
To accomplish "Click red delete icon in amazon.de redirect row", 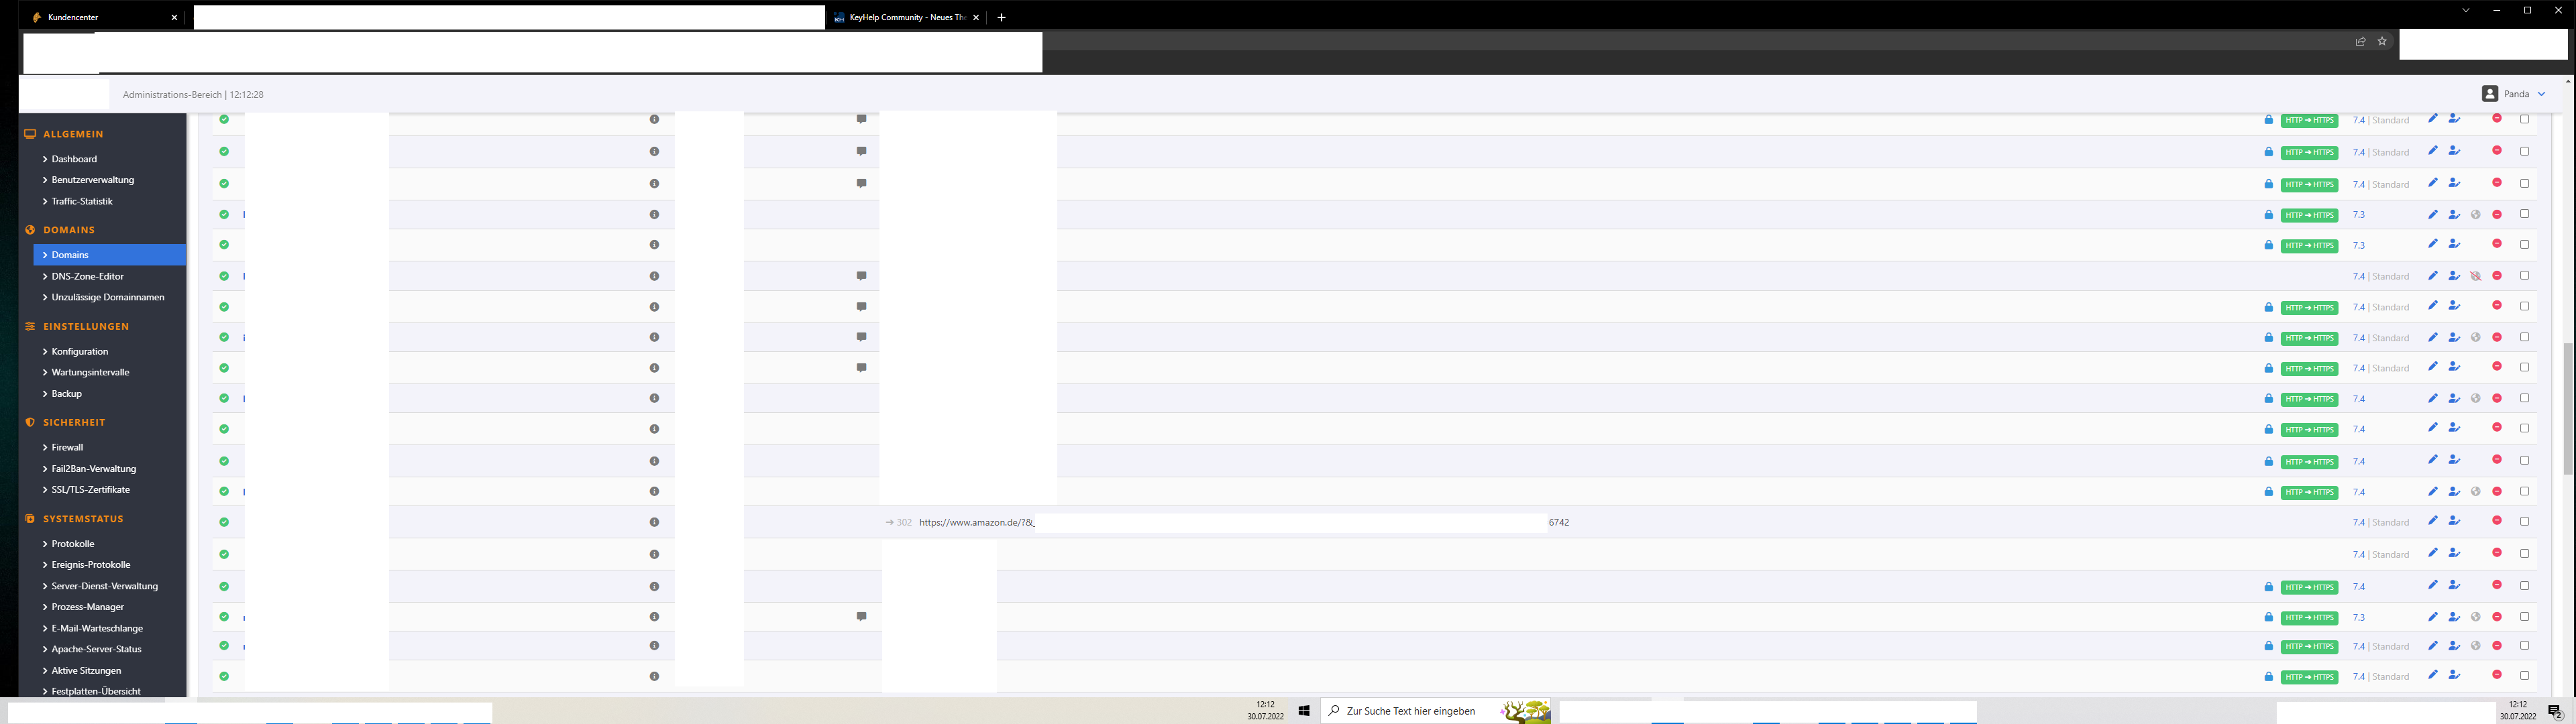I will coord(2497,521).
